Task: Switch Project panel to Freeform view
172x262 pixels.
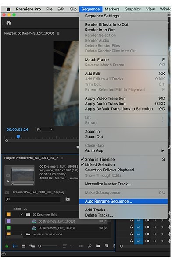Action: point(32,246)
